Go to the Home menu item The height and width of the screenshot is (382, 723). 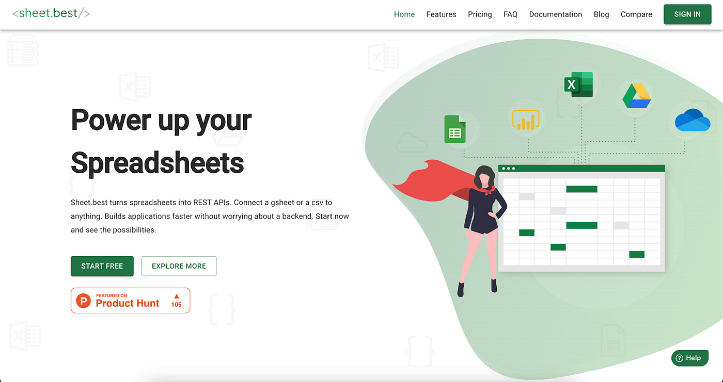(x=404, y=14)
